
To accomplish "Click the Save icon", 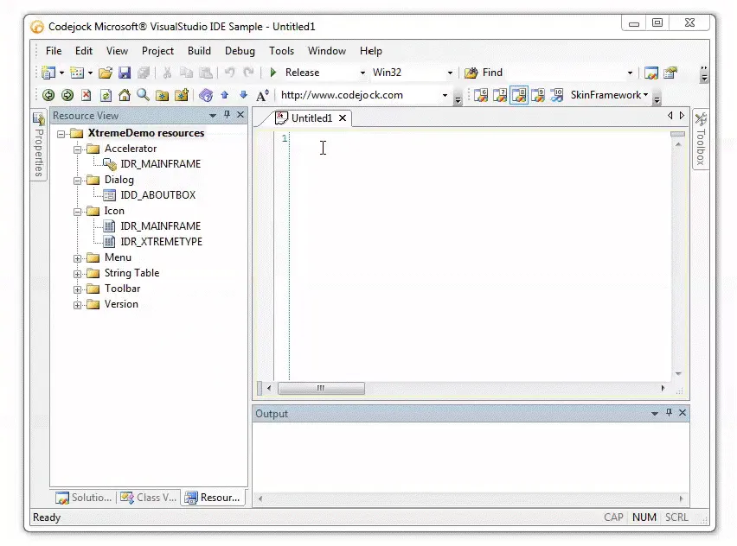I will click(124, 72).
